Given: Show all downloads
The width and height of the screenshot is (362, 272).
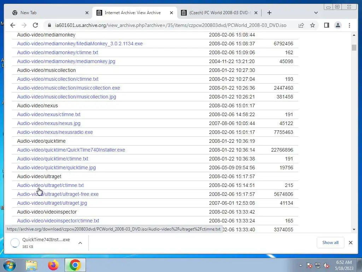Looking at the screenshot, I should click(331, 243).
